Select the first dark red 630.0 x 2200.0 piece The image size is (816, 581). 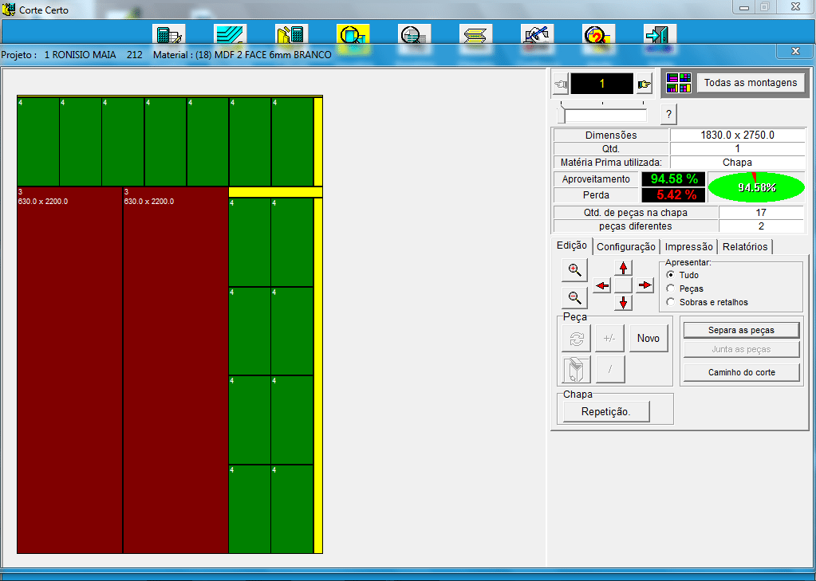(x=70, y=370)
